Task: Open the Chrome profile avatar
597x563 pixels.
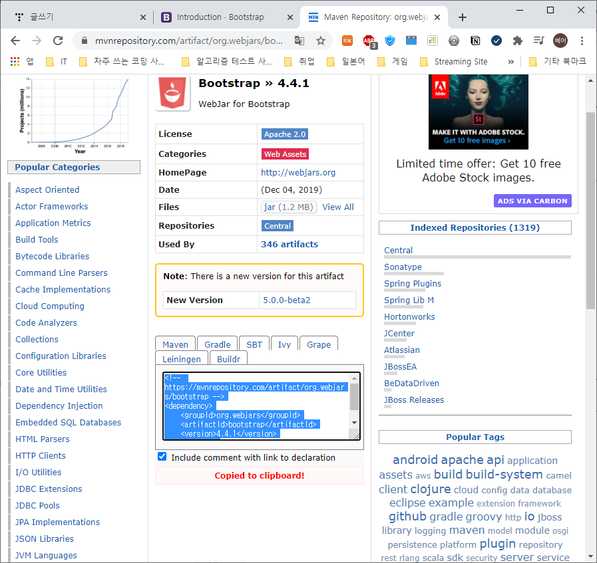Action: [x=560, y=41]
